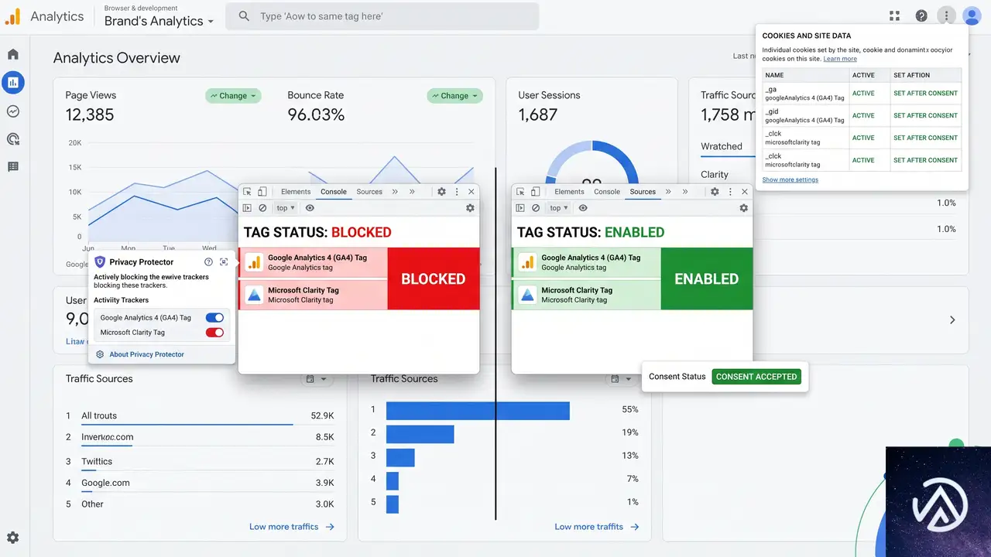This screenshot has height=557, width=991.
Task: Toggle Microsoft Clarity Tag tracker switch
Action: (x=214, y=333)
